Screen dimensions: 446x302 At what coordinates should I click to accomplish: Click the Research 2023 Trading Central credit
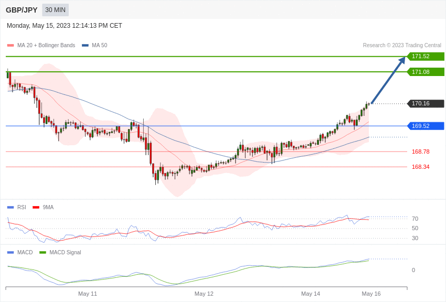[x=402, y=46]
